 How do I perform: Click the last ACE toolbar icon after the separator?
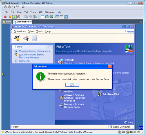(23, 7)
